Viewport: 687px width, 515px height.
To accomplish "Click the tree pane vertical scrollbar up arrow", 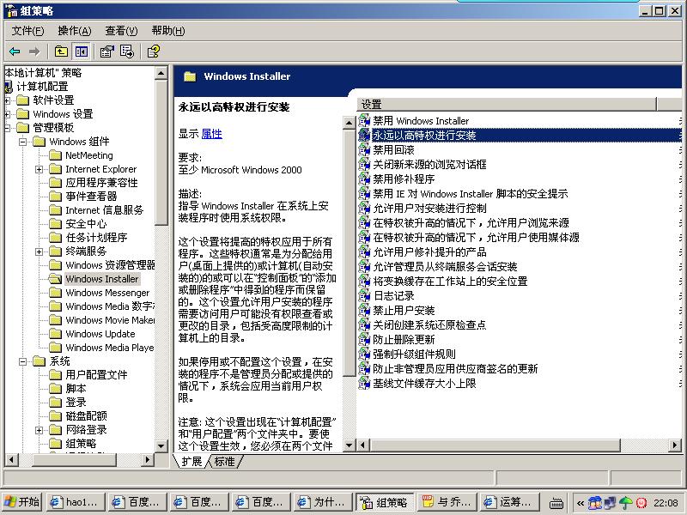I will [161, 73].
